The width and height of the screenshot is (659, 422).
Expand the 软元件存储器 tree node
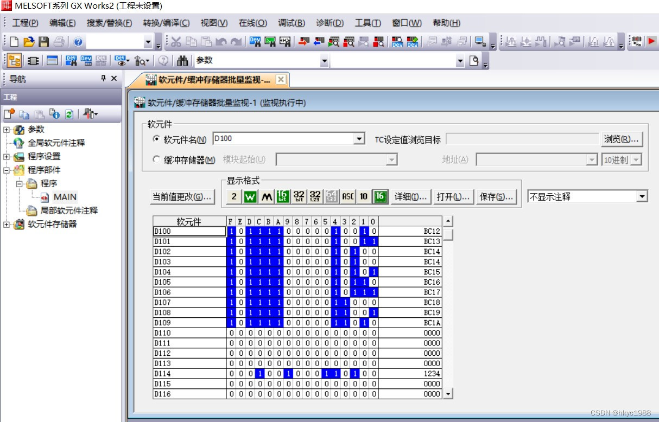coord(7,224)
